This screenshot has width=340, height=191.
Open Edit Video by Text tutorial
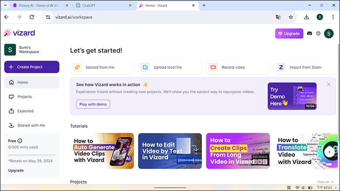170,151
